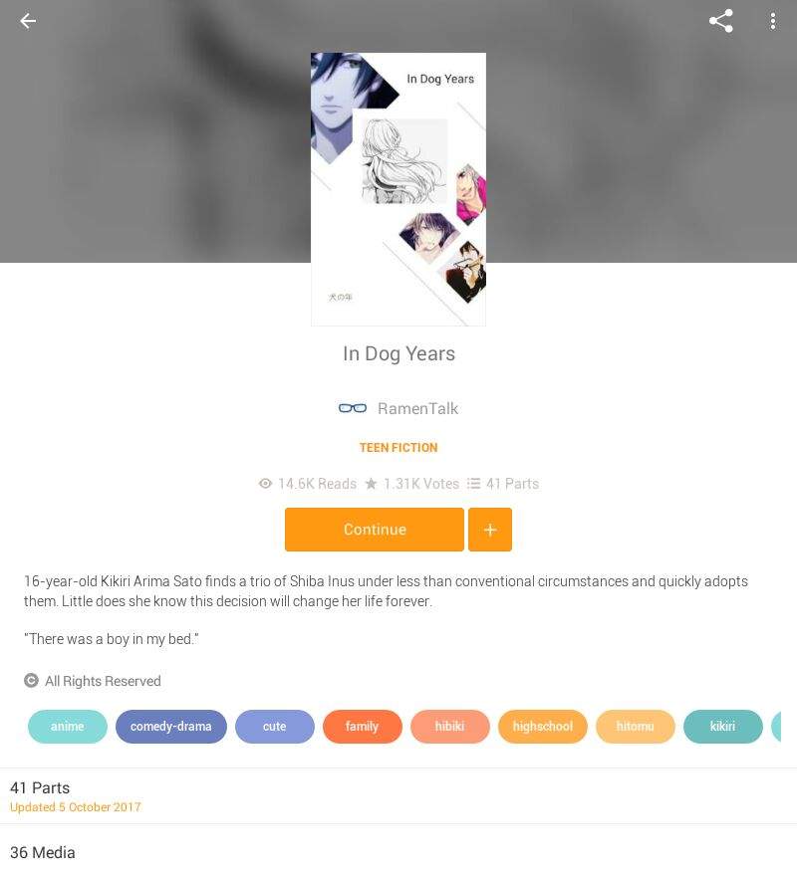797x876 pixels.
Task: Open the In Dog Years cover image
Action: 398,189
